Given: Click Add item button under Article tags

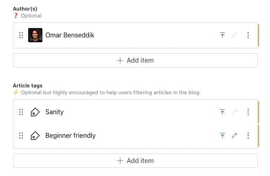Looking at the screenshot, I should click(135, 161).
